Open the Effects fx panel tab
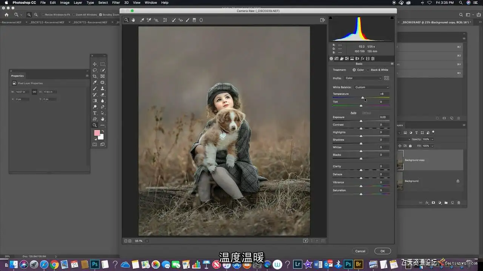 363,59
